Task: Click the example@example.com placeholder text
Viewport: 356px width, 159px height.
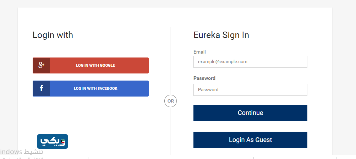Action: pos(223,62)
